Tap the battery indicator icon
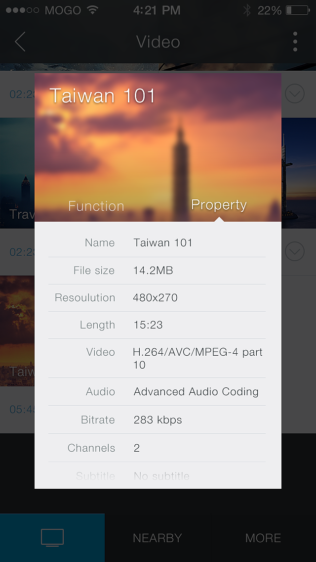Screen dimensions: 316x562 pos(297,10)
